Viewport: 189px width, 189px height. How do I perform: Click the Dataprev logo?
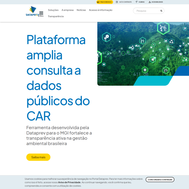32,11
